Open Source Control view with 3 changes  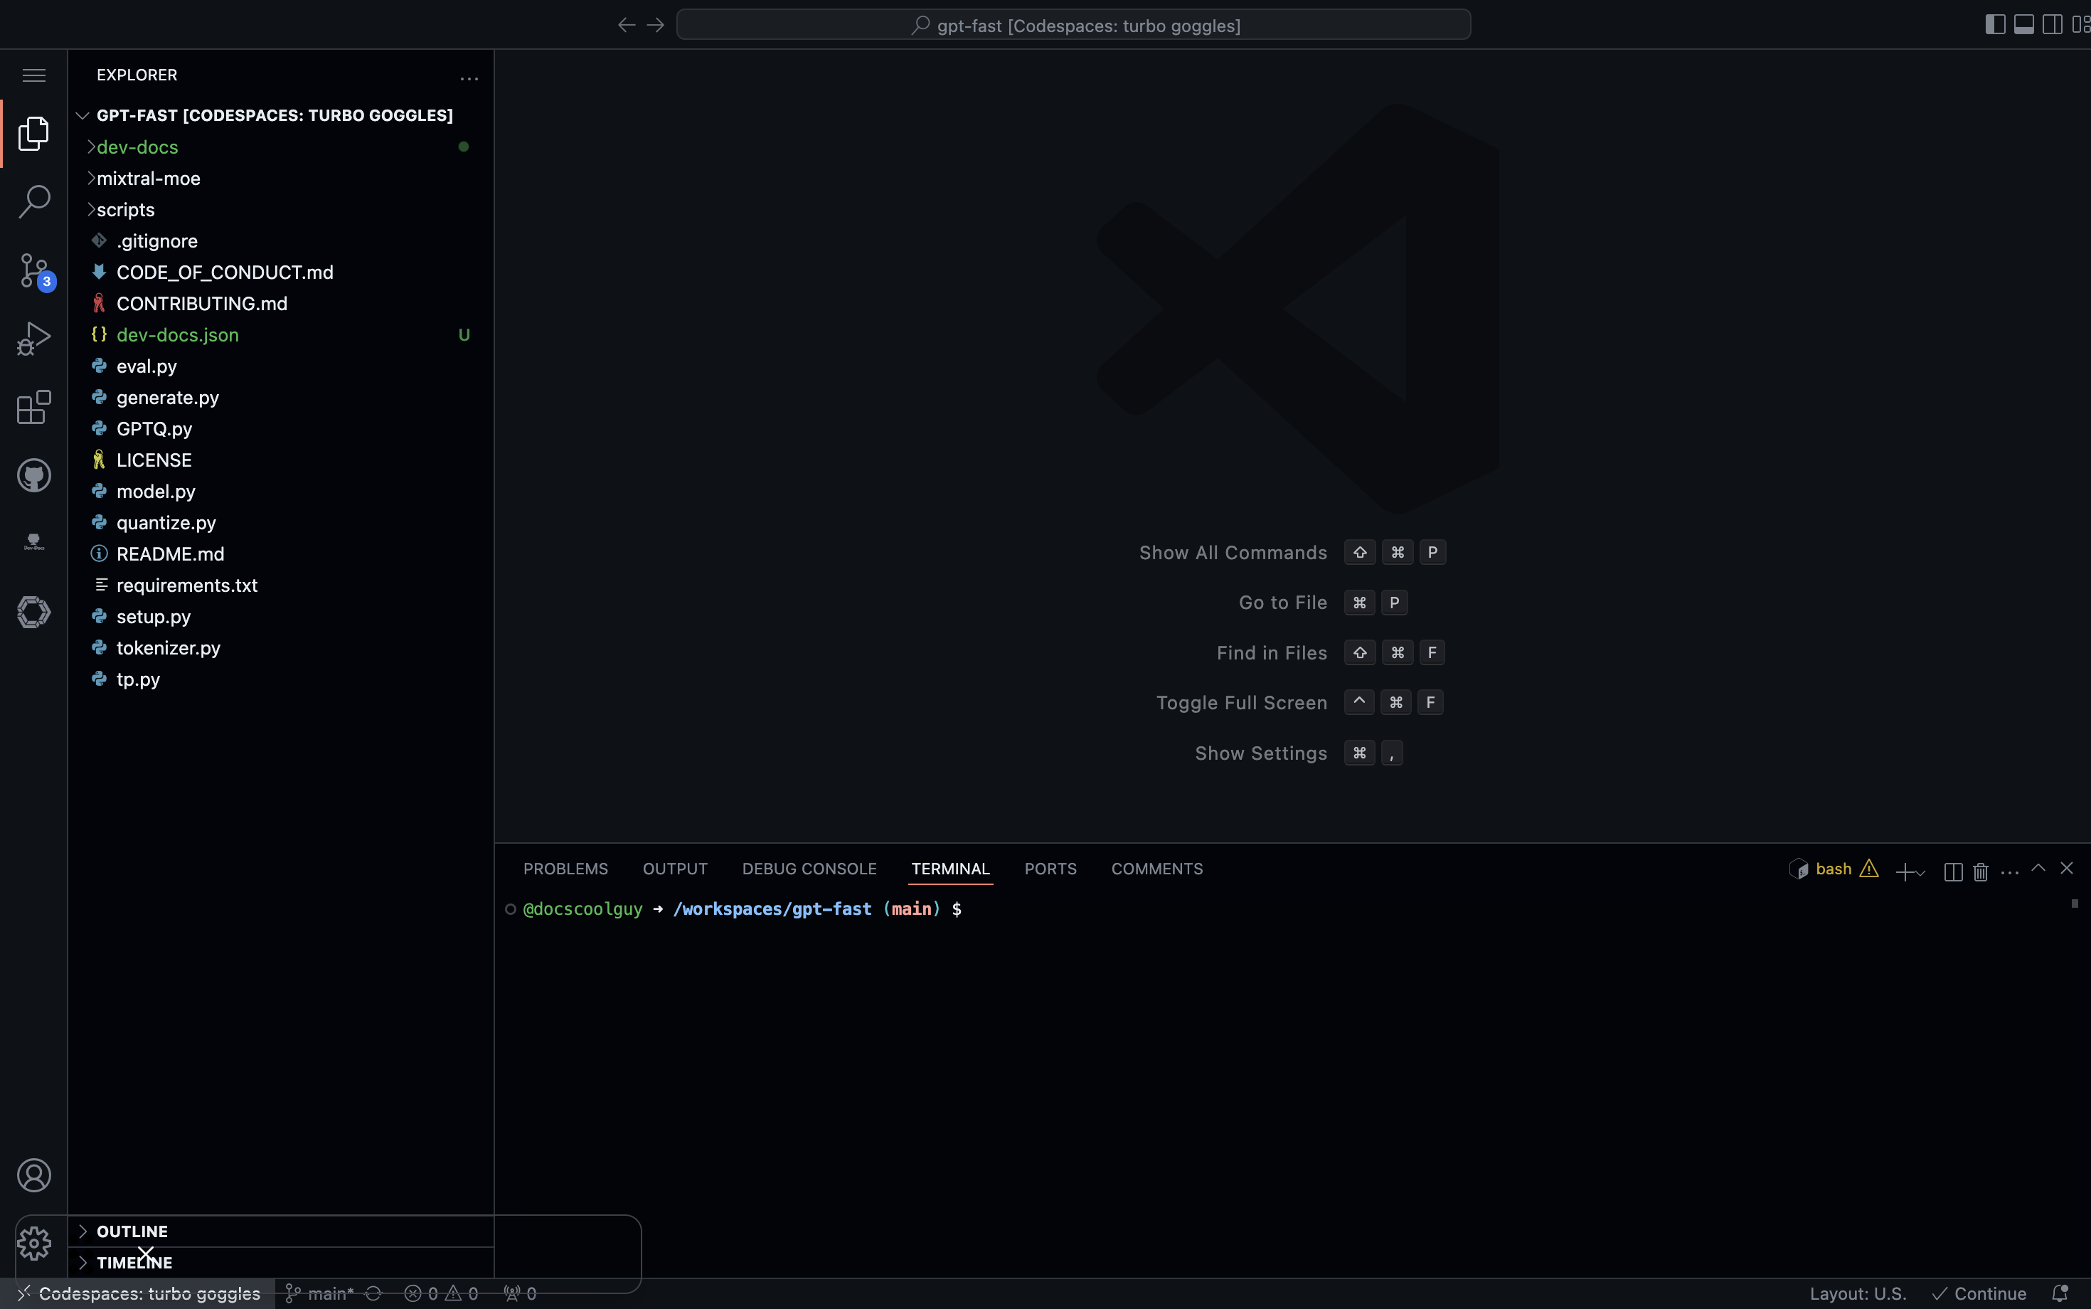(x=33, y=270)
